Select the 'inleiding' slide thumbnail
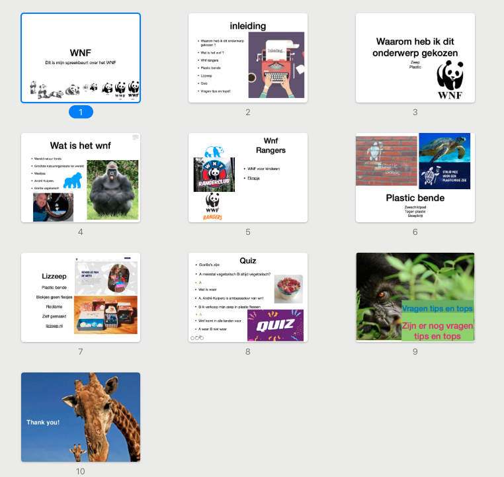Image resolution: width=504 pixels, height=477 pixels. click(x=247, y=58)
